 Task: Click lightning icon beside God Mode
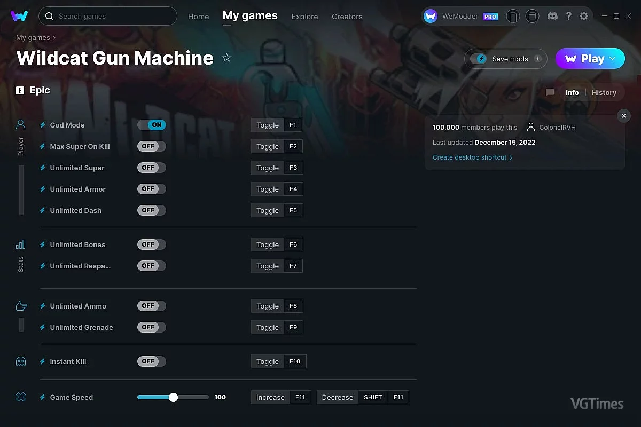43,125
